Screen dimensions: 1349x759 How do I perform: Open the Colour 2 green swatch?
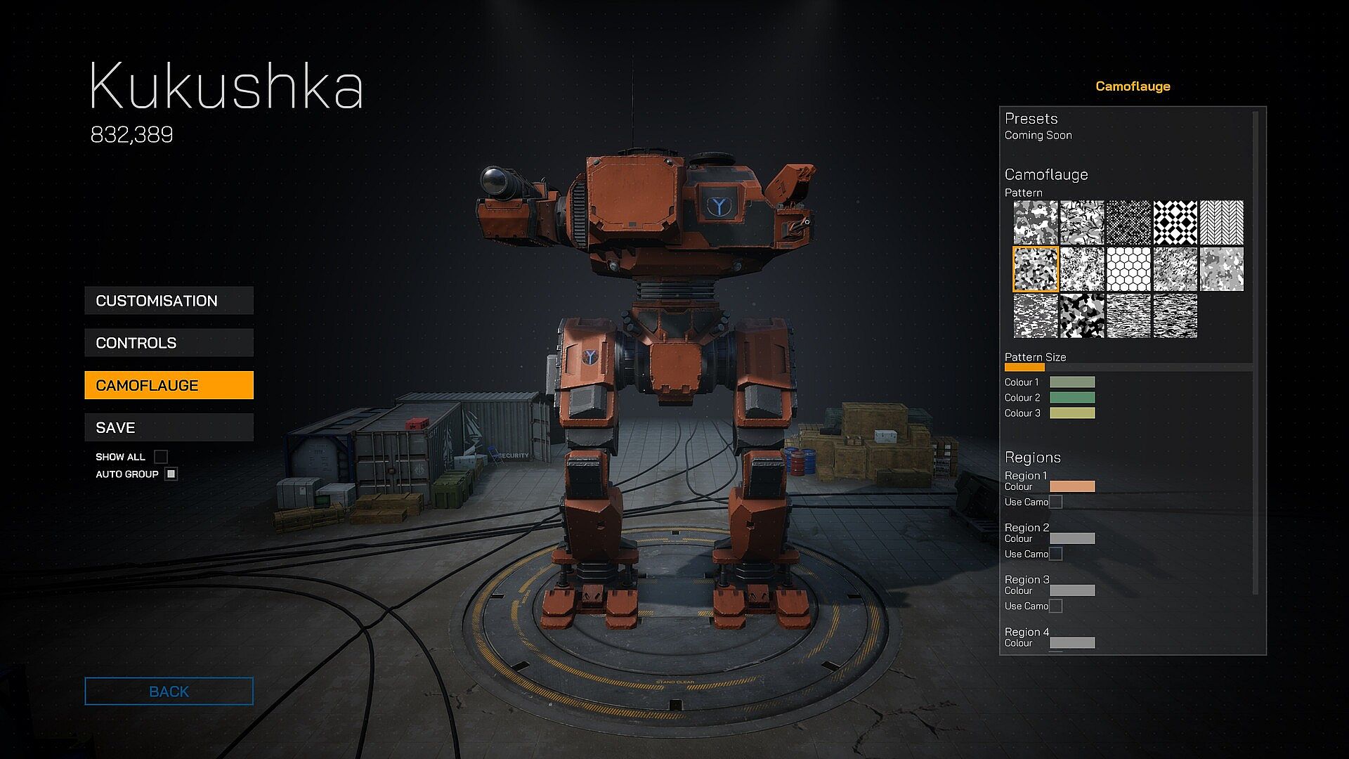click(1072, 398)
